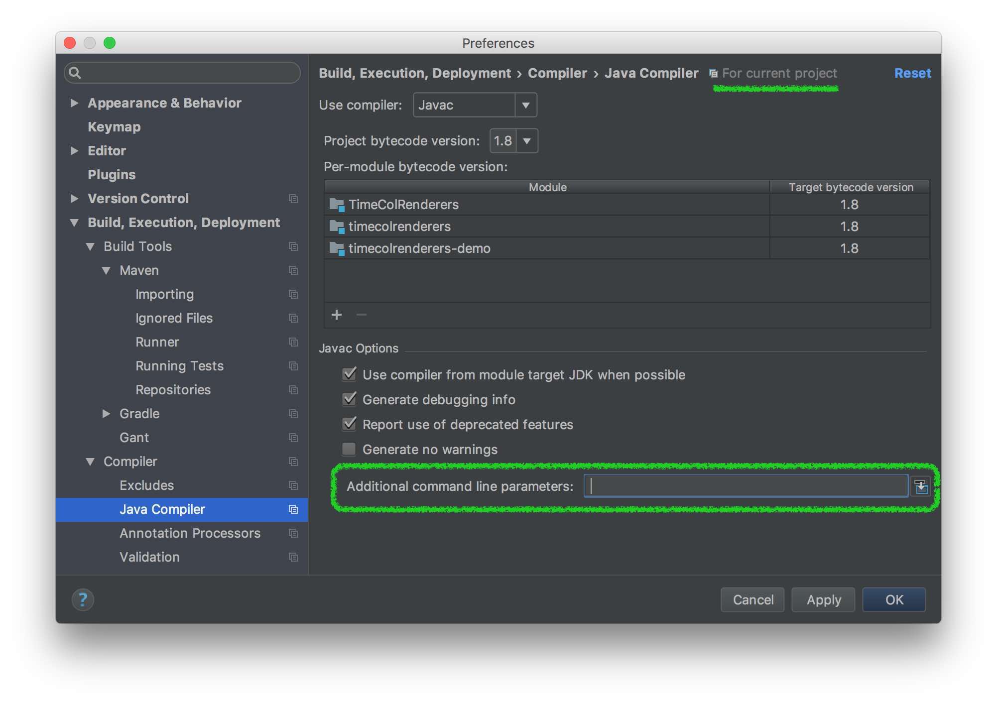Screen dimensions: 997x703
Task: Click the project-level icon beside Version Control
Action: coord(293,199)
